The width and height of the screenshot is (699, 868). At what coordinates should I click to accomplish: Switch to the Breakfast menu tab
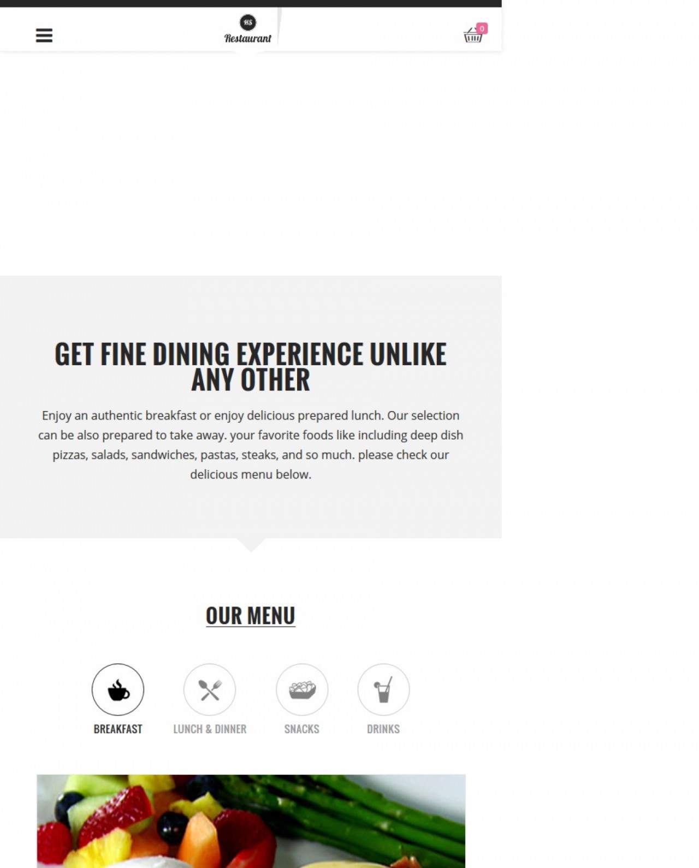point(118,729)
